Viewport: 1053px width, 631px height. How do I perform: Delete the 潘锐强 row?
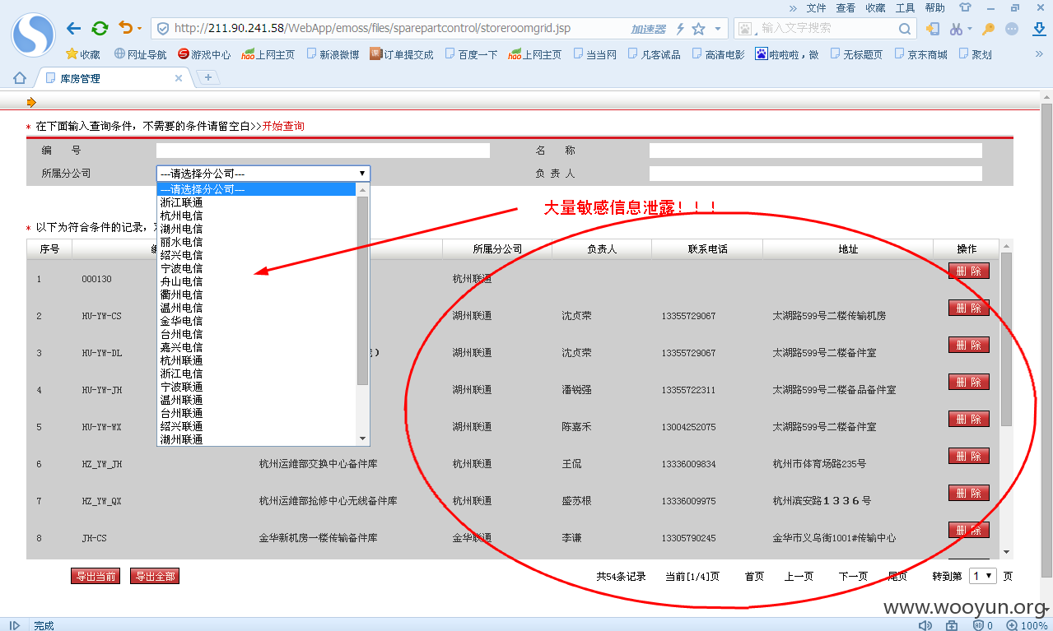click(969, 382)
